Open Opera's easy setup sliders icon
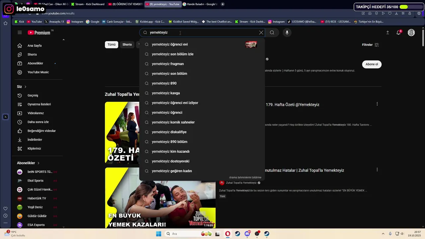The image size is (425, 239). tap(403, 13)
